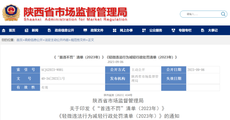Image resolution: width=230 pixels, height=120 pixels.
Task: Click the search input field
Action: point(201,14)
